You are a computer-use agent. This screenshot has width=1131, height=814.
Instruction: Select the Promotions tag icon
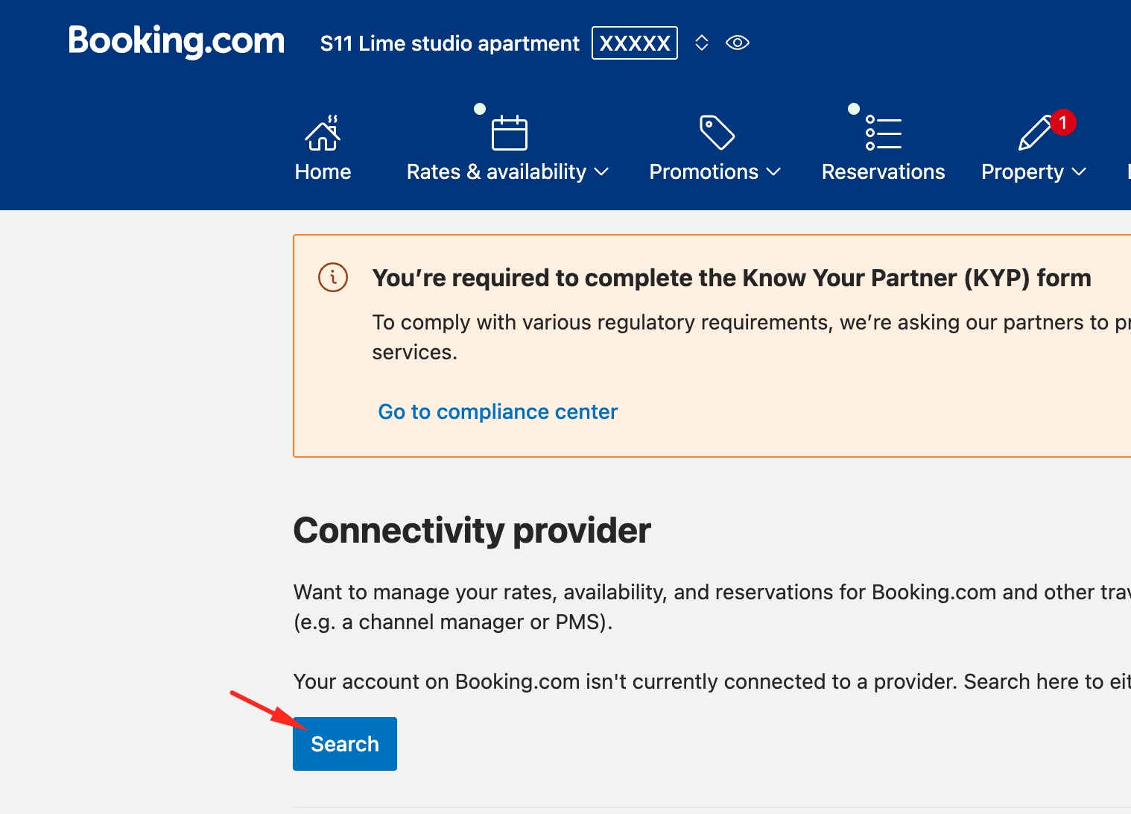(x=717, y=132)
